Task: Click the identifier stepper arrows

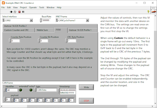Action: point(4,90)
